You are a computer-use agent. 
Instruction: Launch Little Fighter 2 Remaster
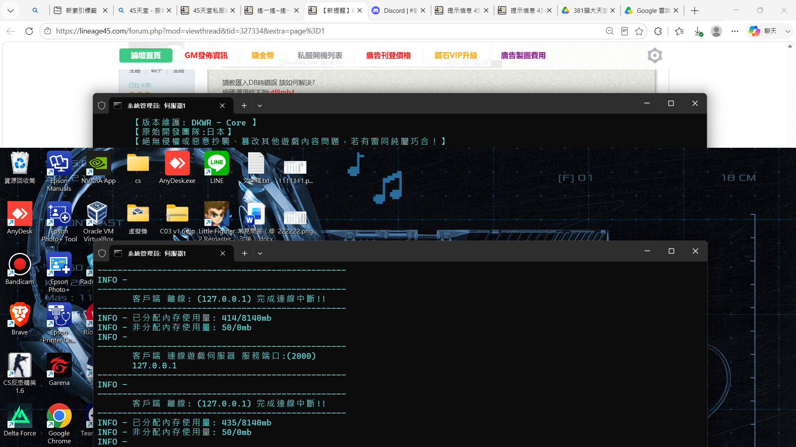pyautogui.click(x=216, y=221)
